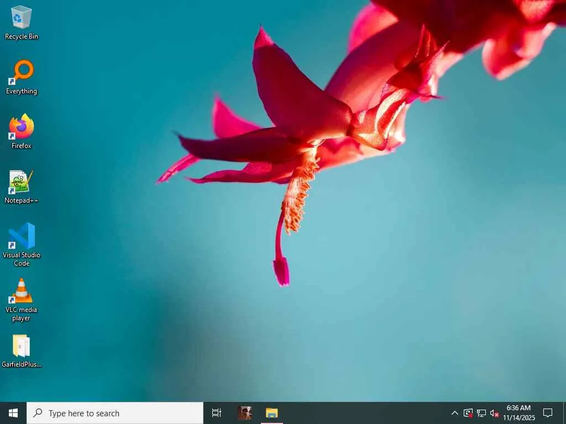Select the Visual Studio Code shortcut

click(22, 245)
